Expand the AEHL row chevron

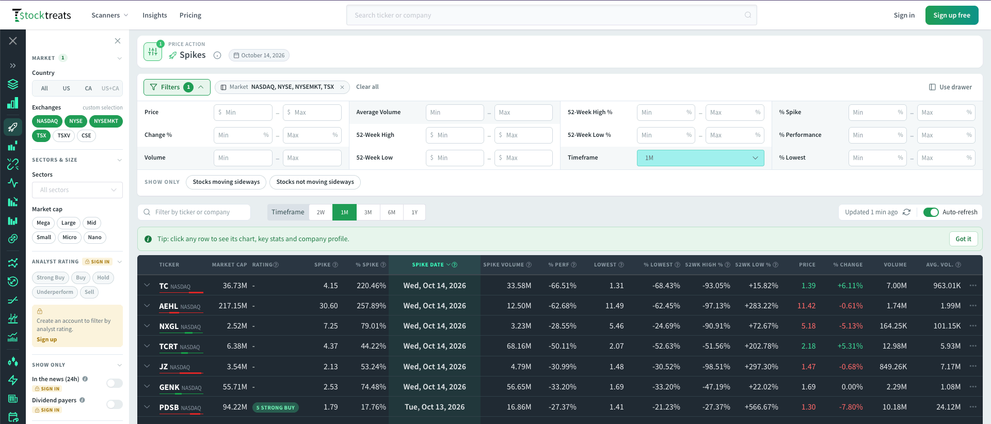[x=147, y=306]
